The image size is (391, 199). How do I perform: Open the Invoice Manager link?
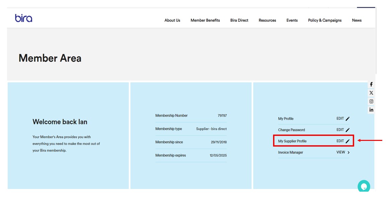[290, 153]
